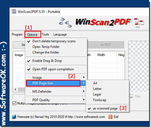Screen dimensions: 151x128
Task: Click the red Exit power icon
Action: click(110, 117)
